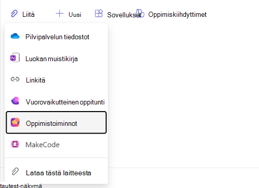This screenshot has width=259, height=188.
Task: Click the Oppimiskiihdyttimet icon
Action: click(x=140, y=13)
